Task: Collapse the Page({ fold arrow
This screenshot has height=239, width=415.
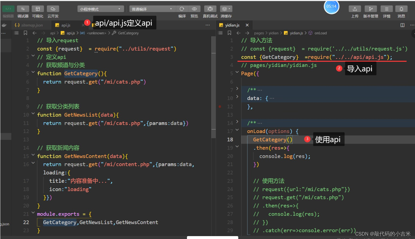Action: coord(237,72)
